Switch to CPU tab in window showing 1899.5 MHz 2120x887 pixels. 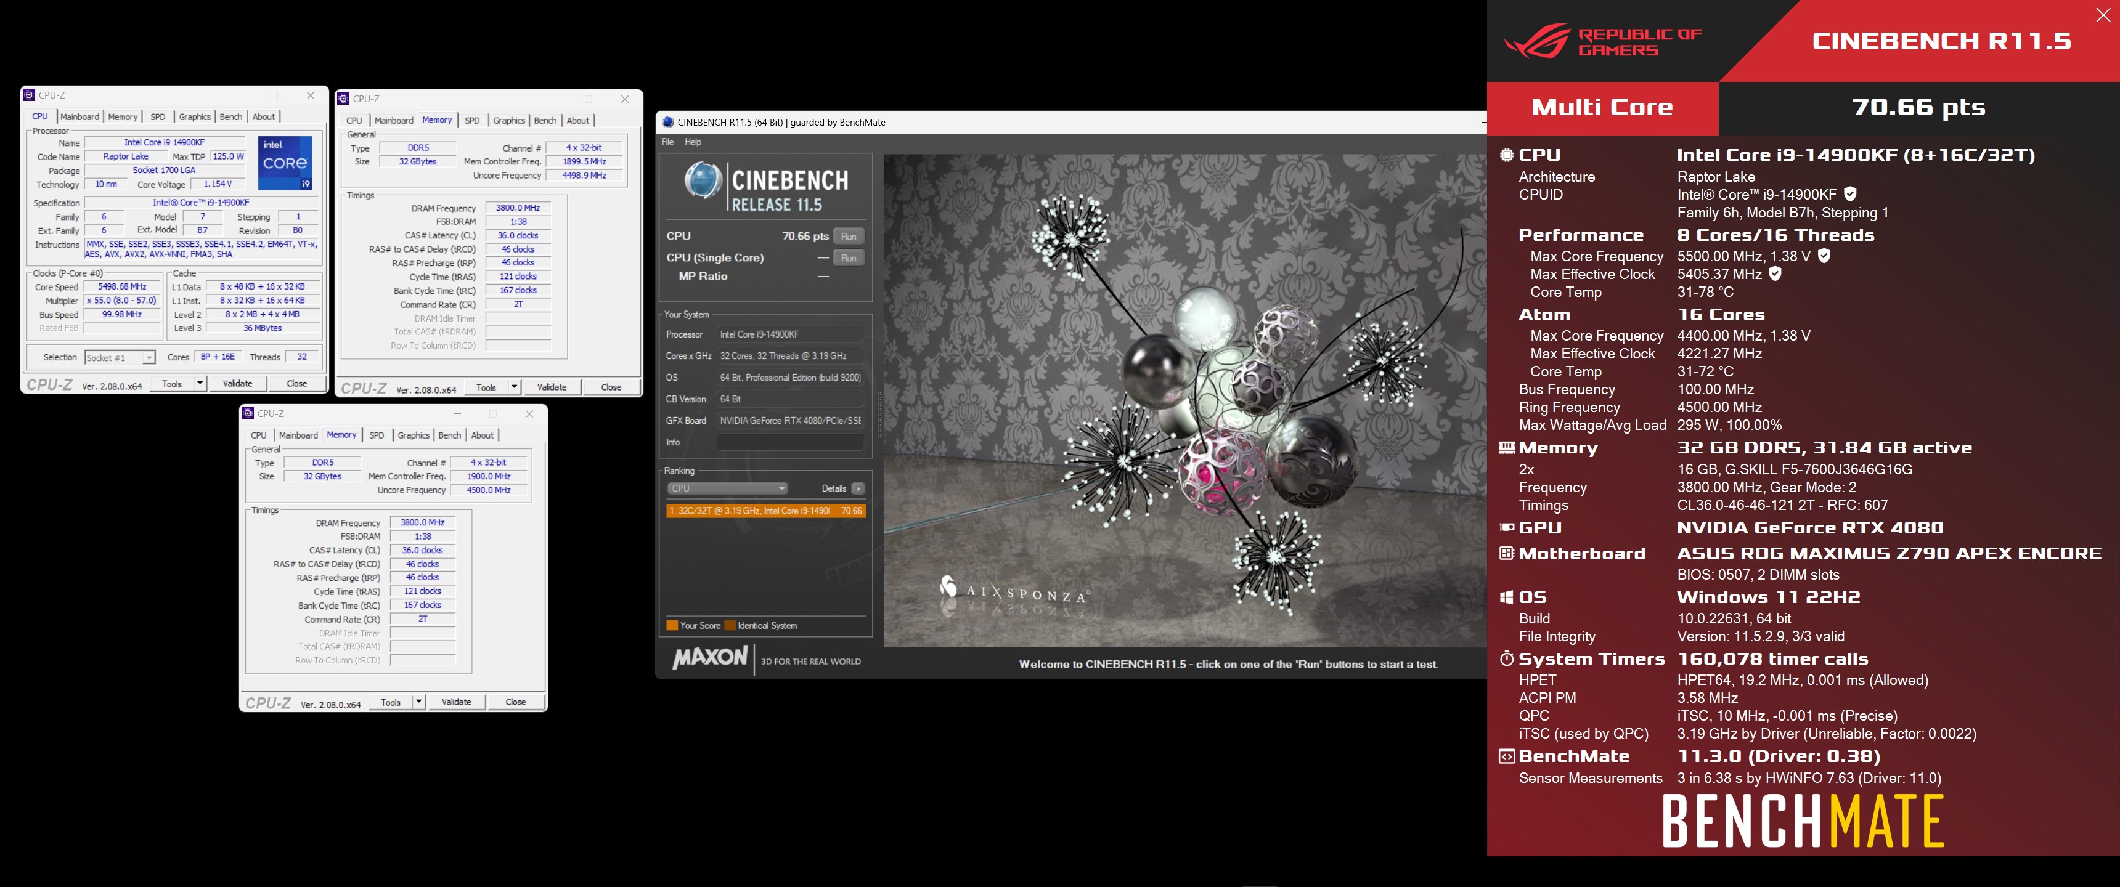[354, 121]
